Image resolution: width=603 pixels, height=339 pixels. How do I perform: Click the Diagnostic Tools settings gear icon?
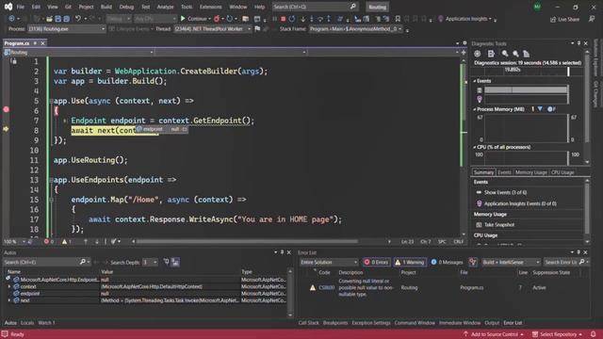[x=478, y=54]
